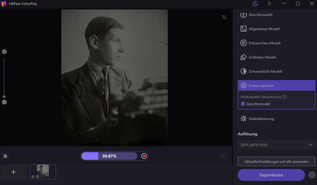Click the home icon
Viewport: 317px width, 185px height.
pyautogui.click(x=5, y=156)
